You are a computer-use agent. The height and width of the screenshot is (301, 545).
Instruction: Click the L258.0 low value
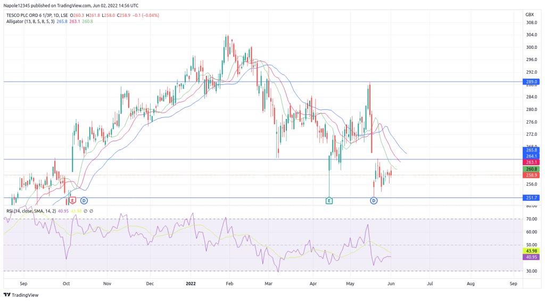point(108,15)
